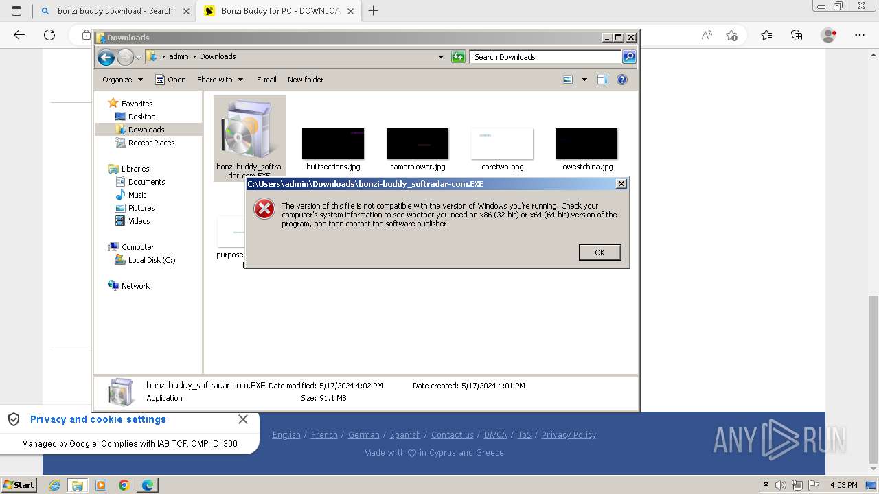
Task: Select Local Disk (C:)
Action: pyautogui.click(x=152, y=260)
